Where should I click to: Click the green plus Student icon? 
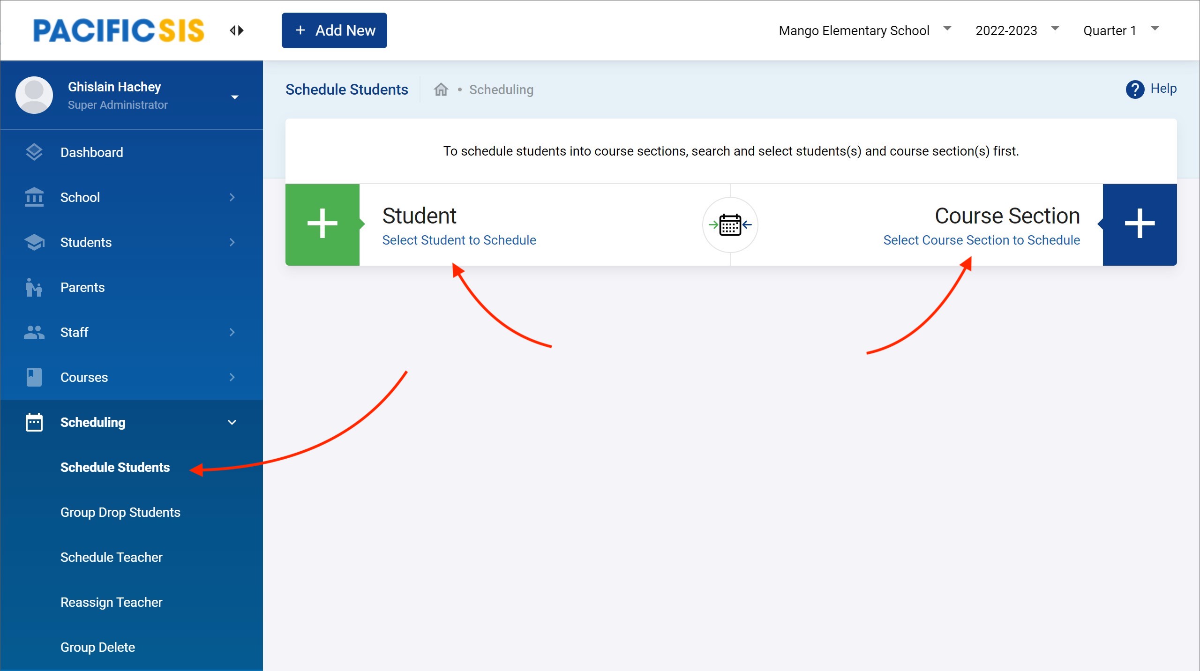coord(322,224)
